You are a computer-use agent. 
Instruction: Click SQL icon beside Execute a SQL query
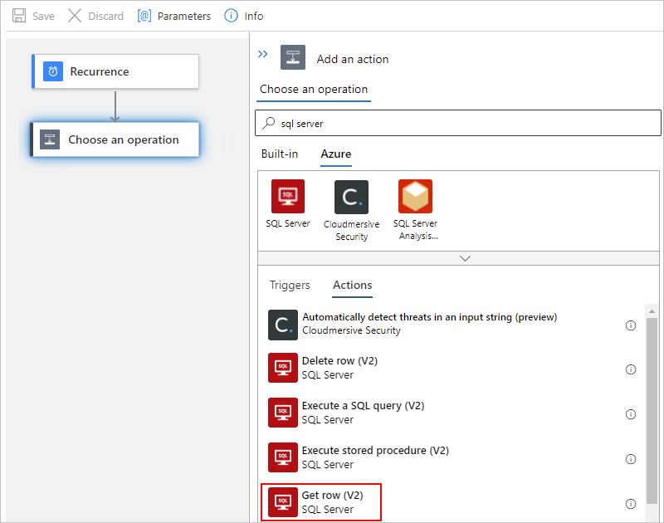pos(282,413)
